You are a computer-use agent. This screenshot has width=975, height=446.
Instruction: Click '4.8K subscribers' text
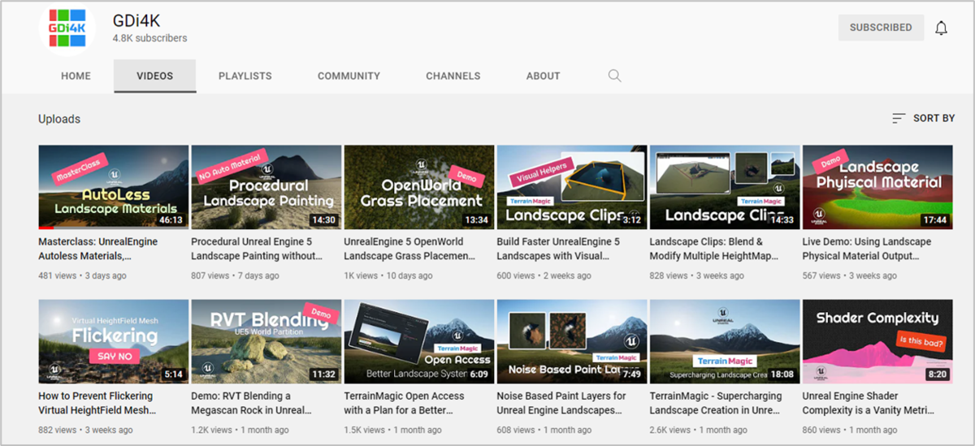click(149, 38)
